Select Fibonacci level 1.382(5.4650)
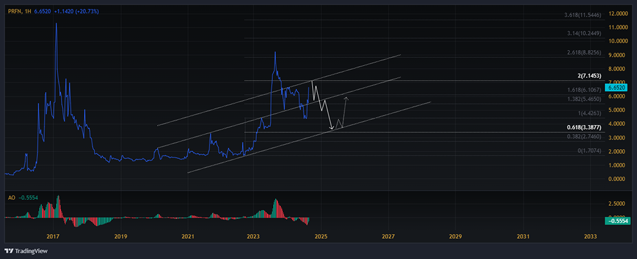Screen dimensions: 637x259 [585, 99]
